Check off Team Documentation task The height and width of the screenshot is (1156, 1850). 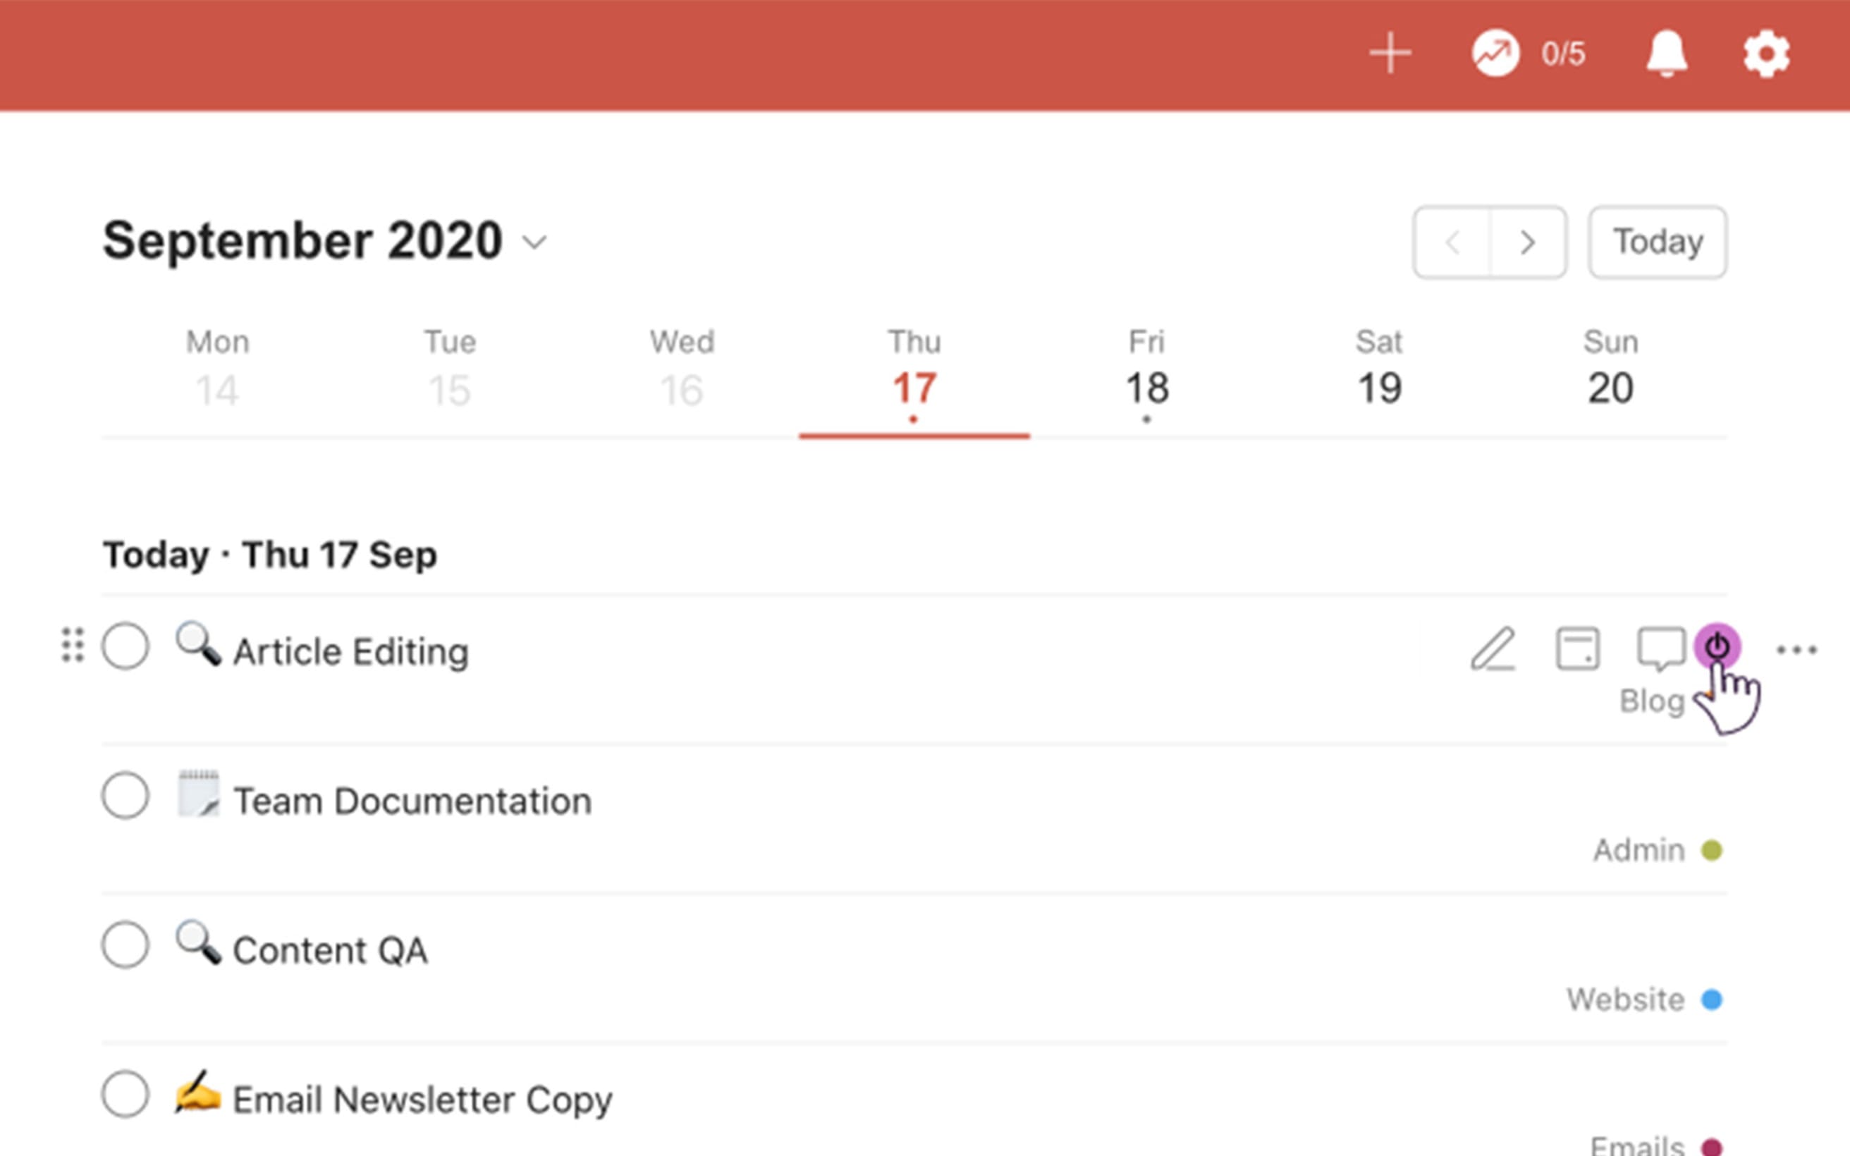(125, 795)
